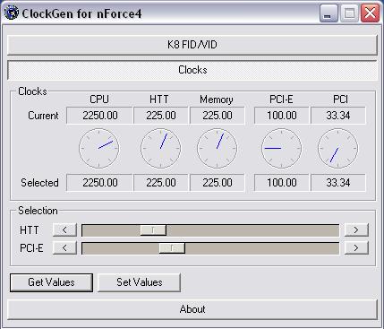Switch to the Clocks section
The image size is (384, 329).
pyautogui.click(x=192, y=70)
